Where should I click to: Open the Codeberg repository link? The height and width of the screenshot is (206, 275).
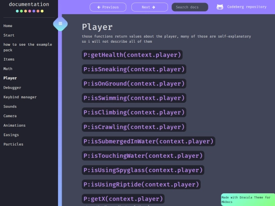[x=246, y=7]
